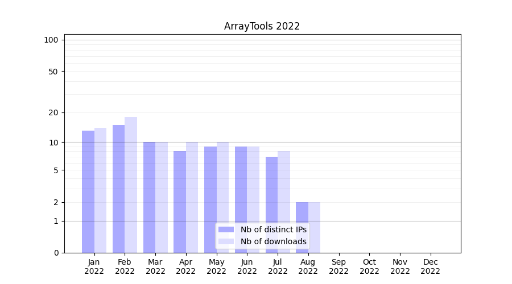The image size is (512, 284).
Task: Click the 100 y-axis tick label
Action: pyautogui.click(x=51, y=40)
